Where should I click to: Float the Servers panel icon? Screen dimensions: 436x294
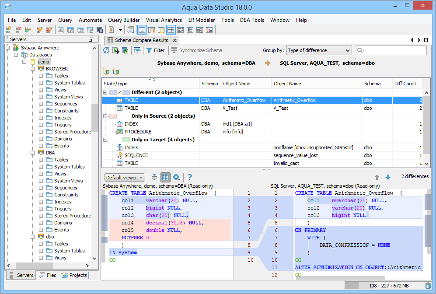pyautogui.click(x=91, y=39)
